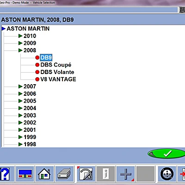The width and height of the screenshot is (185, 185).
Task: Select the 2007 year label
Action: pyautogui.click(x=30, y=86)
